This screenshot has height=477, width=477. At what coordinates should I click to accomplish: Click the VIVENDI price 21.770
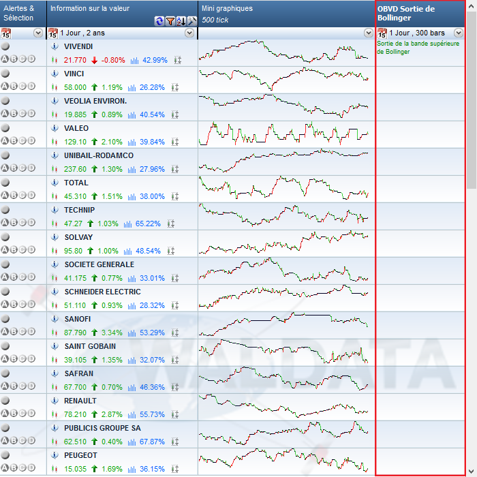(x=75, y=60)
